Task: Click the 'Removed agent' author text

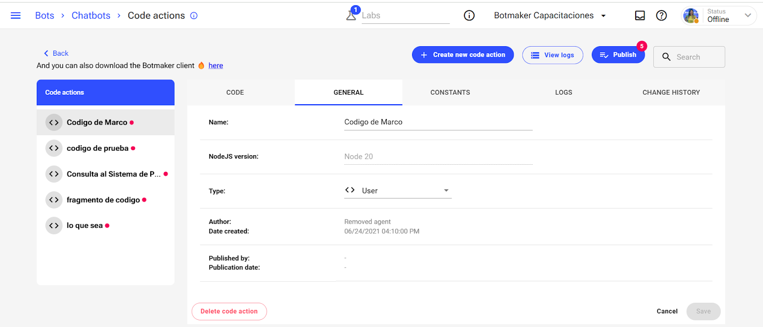Action: coord(367,222)
